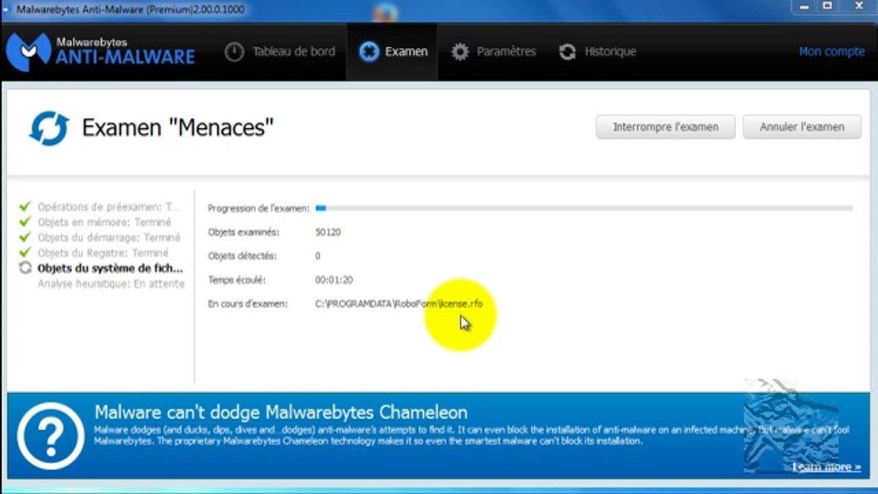The height and width of the screenshot is (494, 878).
Task: Cancel scan with Annuler l'examen button
Action: (x=802, y=127)
